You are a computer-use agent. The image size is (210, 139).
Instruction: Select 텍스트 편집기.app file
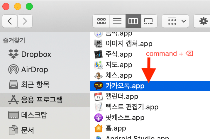(132, 107)
